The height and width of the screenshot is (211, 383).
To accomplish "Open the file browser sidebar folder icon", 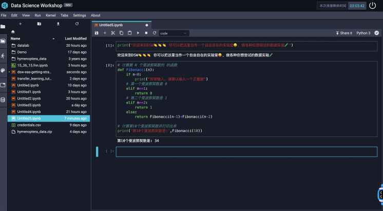I will pyautogui.click(x=3, y=26).
